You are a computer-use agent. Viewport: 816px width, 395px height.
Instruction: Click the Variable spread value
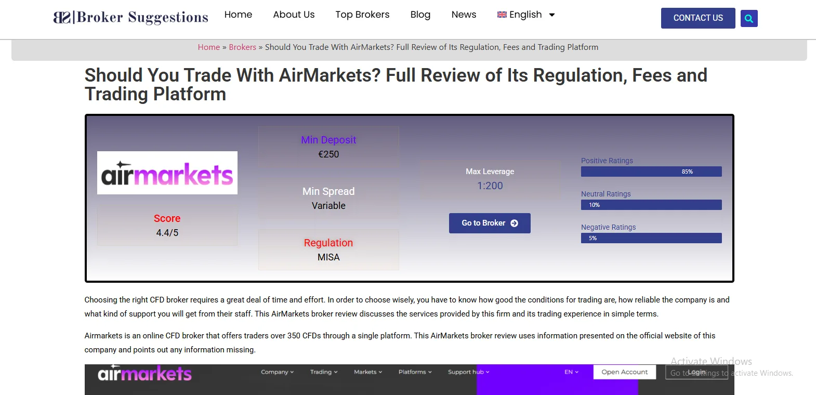coord(328,206)
